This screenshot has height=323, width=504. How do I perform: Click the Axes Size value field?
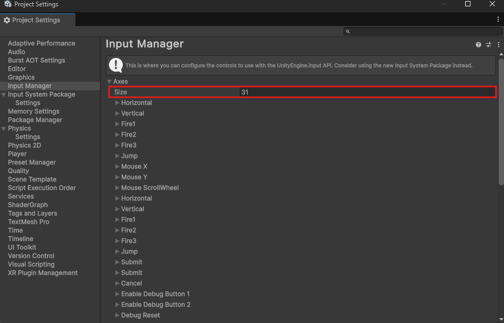coord(368,92)
